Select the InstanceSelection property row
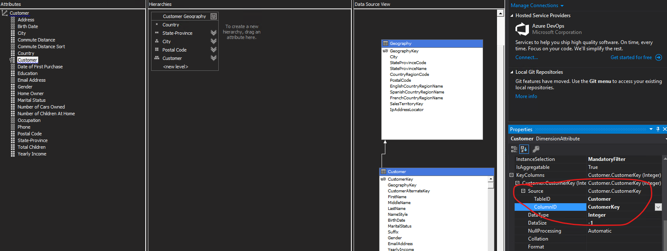This screenshot has height=251, width=667. [589, 159]
